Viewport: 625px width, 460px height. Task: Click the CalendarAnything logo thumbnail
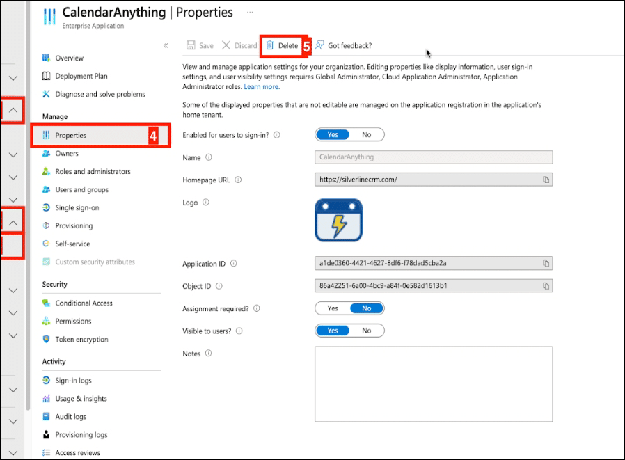[x=338, y=220]
